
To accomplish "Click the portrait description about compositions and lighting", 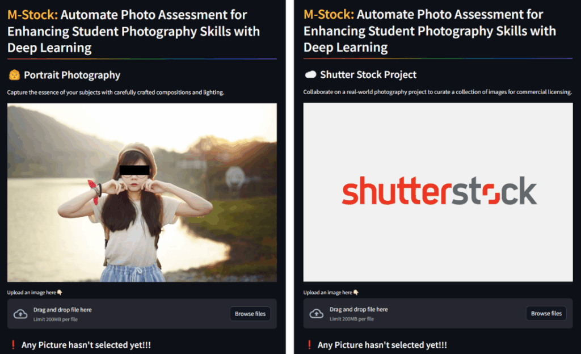I will (116, 92).
